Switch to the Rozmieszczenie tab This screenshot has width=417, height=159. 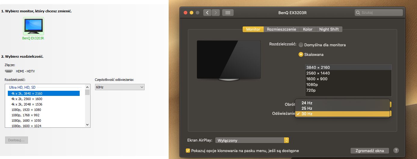[282, 29]
